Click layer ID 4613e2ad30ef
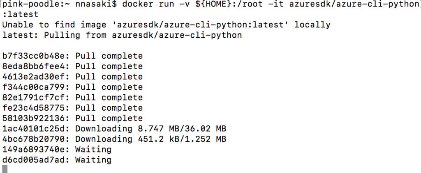The width and height of the screenshot is (421, 173). click(x=34, y=77)
